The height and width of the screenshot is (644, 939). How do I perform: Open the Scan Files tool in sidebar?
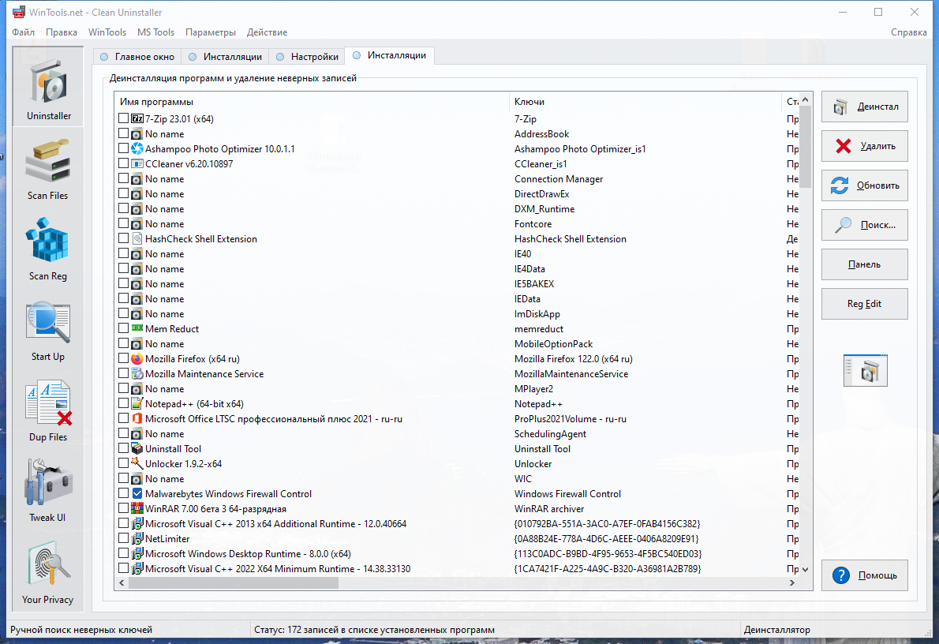click(x=48, y=170)
